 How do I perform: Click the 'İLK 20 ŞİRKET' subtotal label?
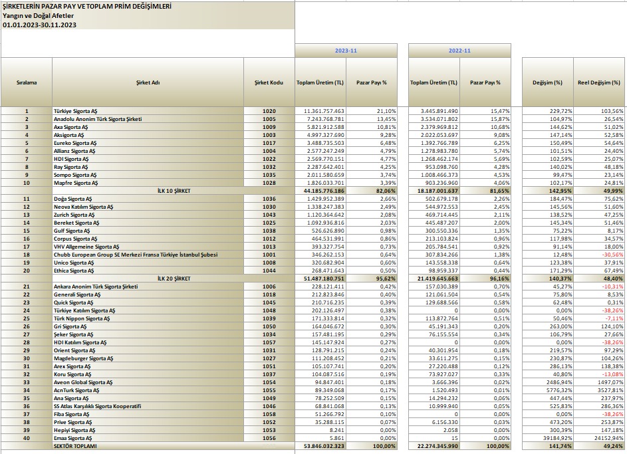174,279
